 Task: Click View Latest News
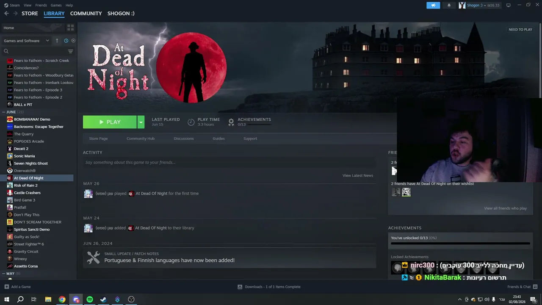358,175
